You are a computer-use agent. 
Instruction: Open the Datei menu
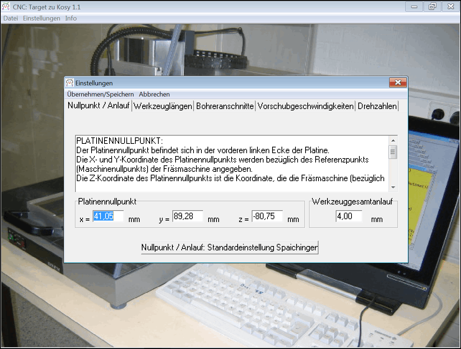10,18
